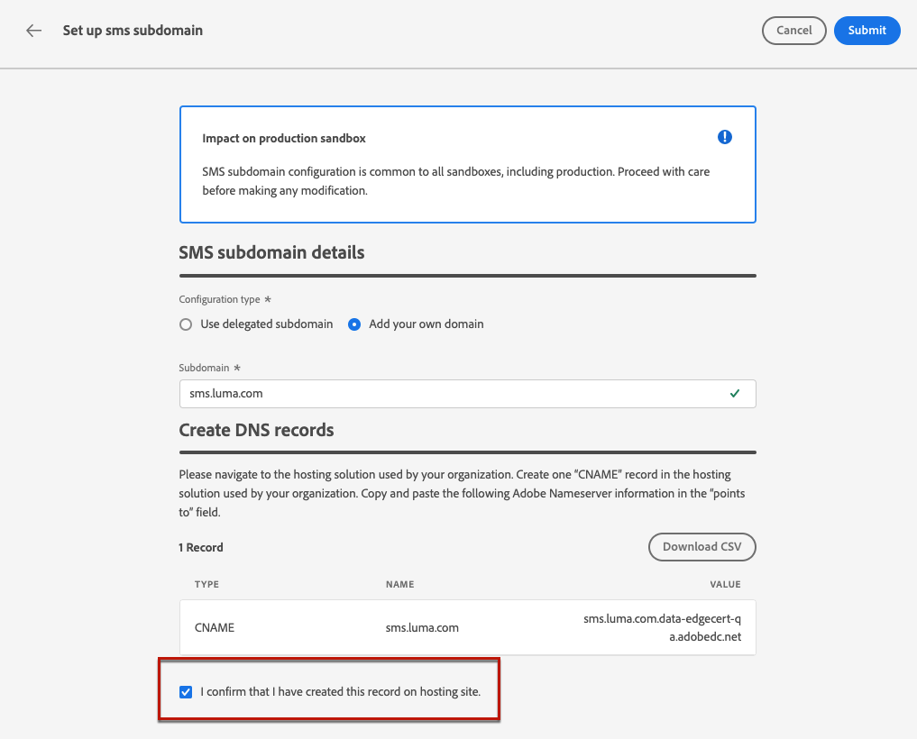Image resolution: width=917 pixels, height=739 pixels.
Task: Click the back arrow icon
Action: (x=34, y=31)
